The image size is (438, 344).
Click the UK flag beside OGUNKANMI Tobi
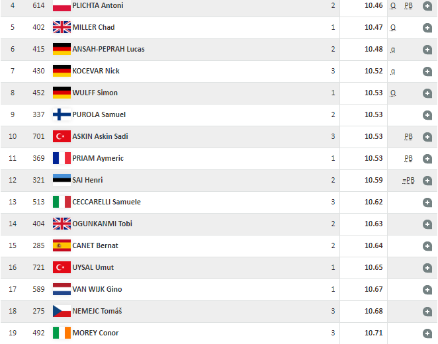click(62, 224)
